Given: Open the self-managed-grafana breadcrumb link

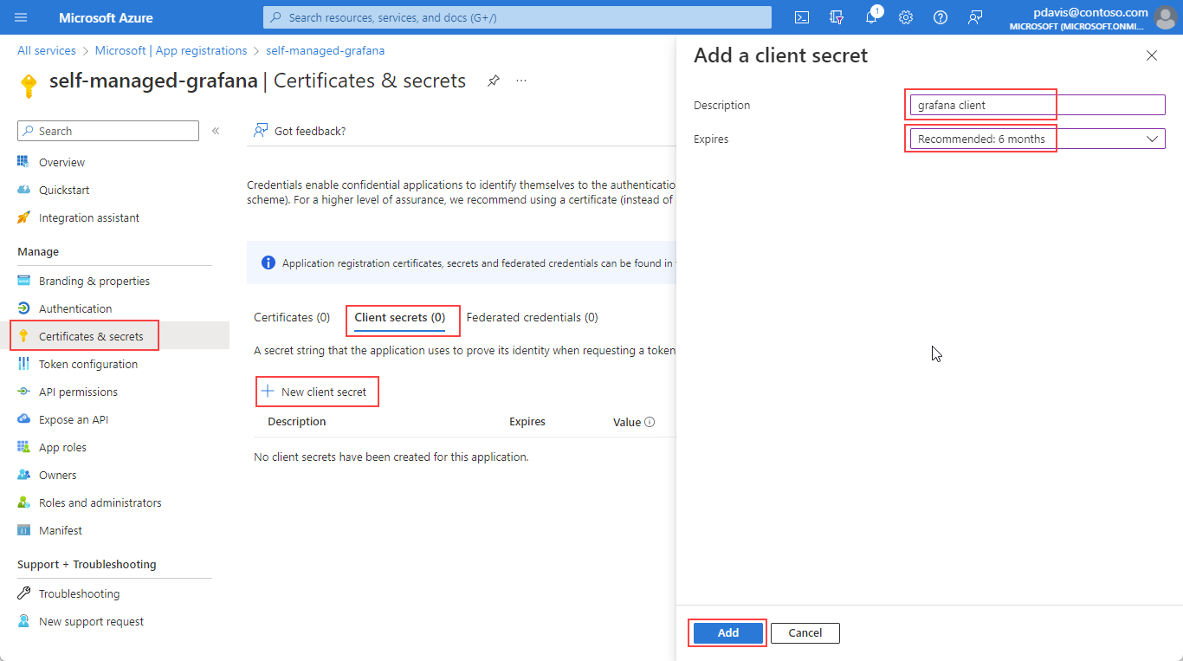Looking at the screenshot, I should [326, 51].
